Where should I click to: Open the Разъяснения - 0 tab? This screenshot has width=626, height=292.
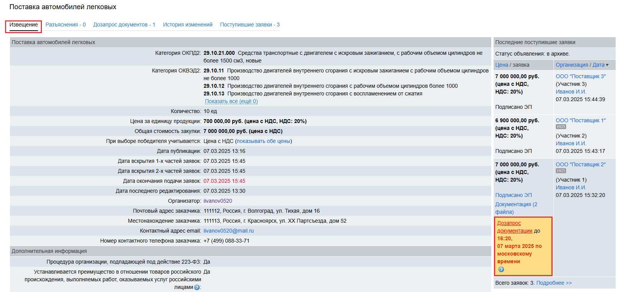[x=65, y=25]
